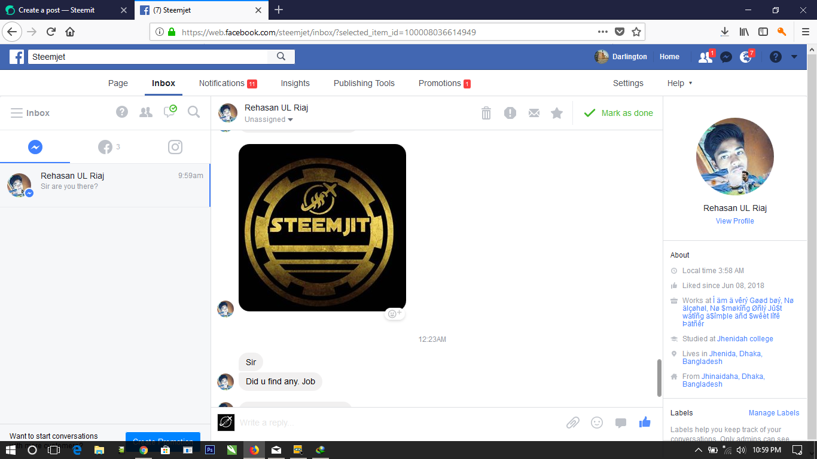Open Firefox library icon
This screenshot has width=817, height=459.
tap(744, 32)
